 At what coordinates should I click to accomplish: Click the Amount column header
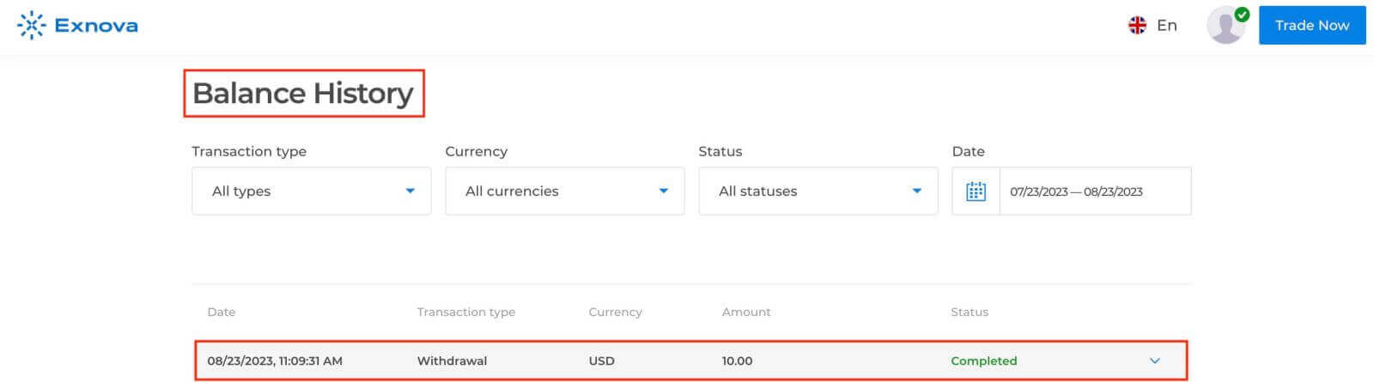tap(745, 312)
